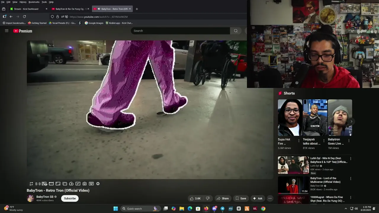
Task: Click the audio boost waves icon
Action: pos(38,184)
